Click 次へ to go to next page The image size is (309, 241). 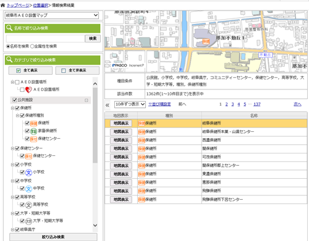pos(297,104)
